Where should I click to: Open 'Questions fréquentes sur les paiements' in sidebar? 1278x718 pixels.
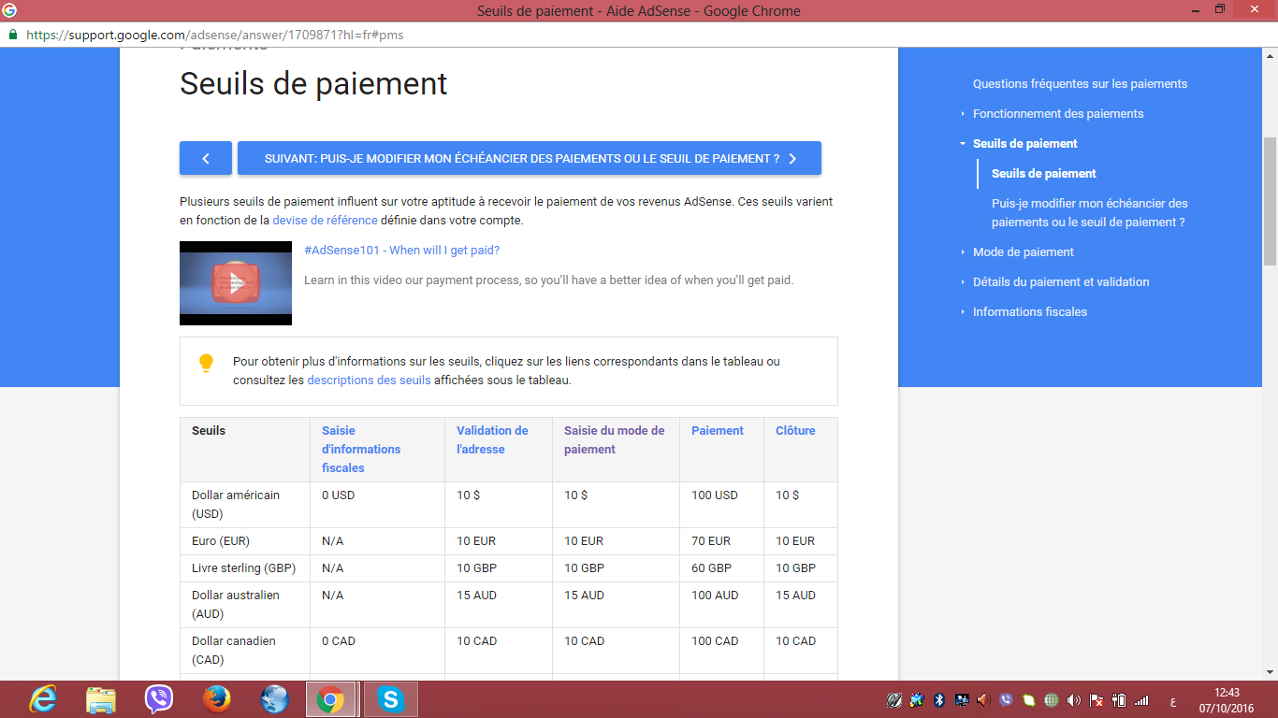pyautogui.click(x=1080, y=83)
